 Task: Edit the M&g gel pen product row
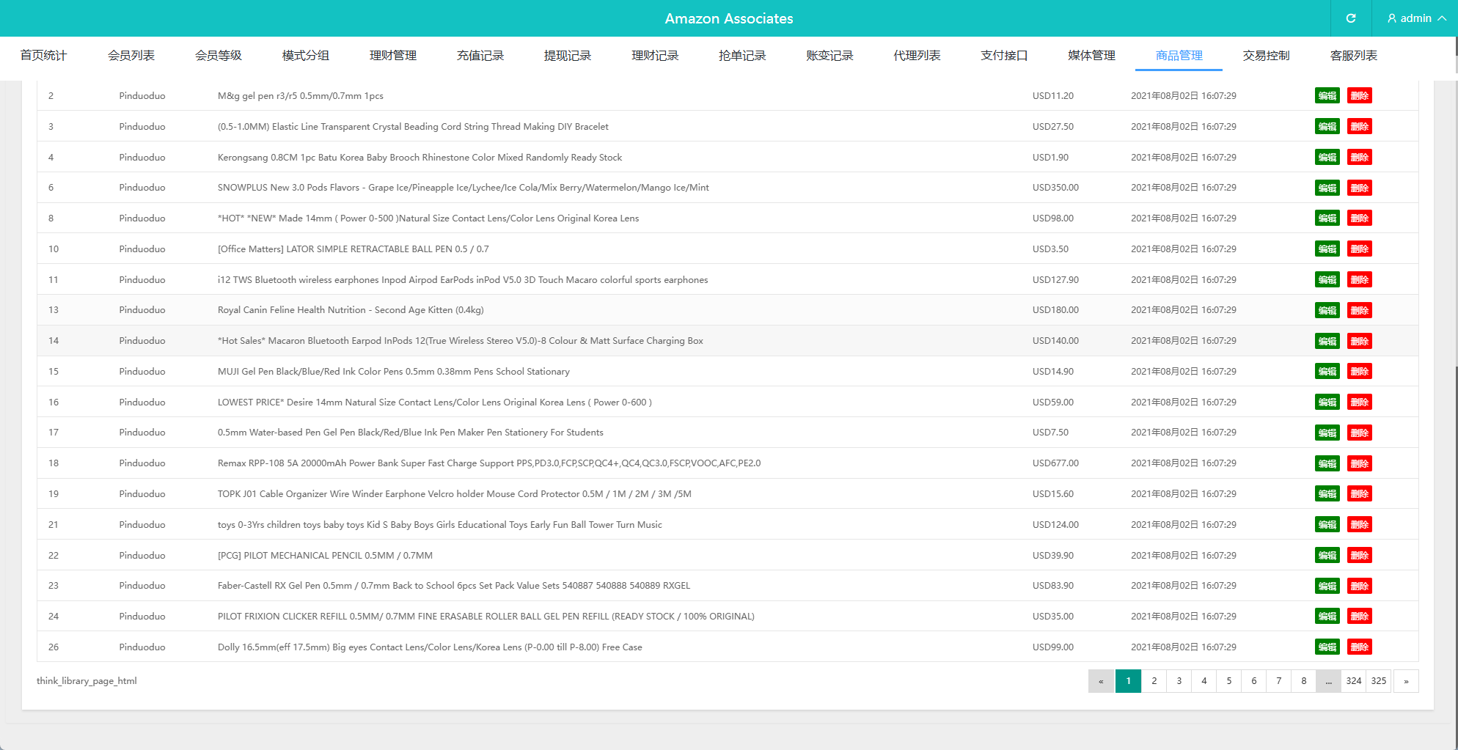[1327, 96]
